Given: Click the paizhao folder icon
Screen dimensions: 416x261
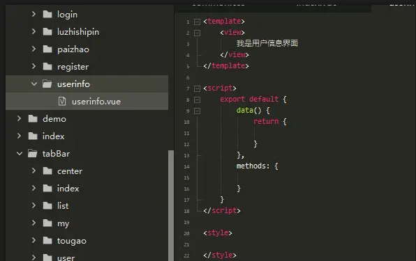Looking at the screenshot, I should point(47,49).
